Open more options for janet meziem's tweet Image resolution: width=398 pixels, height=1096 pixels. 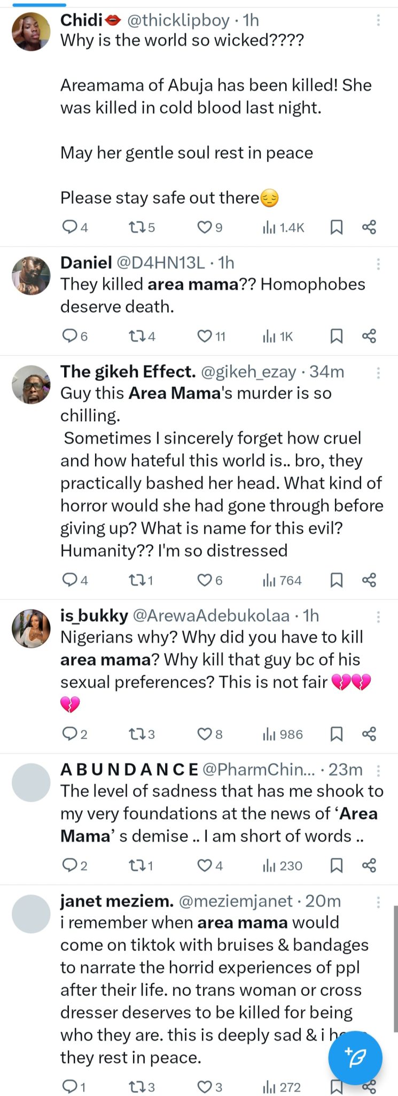(378, 902)
